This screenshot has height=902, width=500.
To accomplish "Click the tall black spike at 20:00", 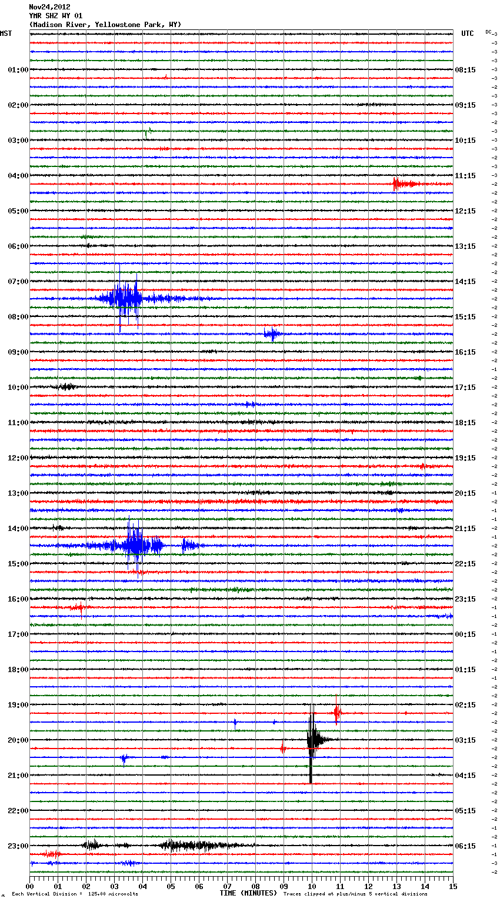I will (312, 742).
